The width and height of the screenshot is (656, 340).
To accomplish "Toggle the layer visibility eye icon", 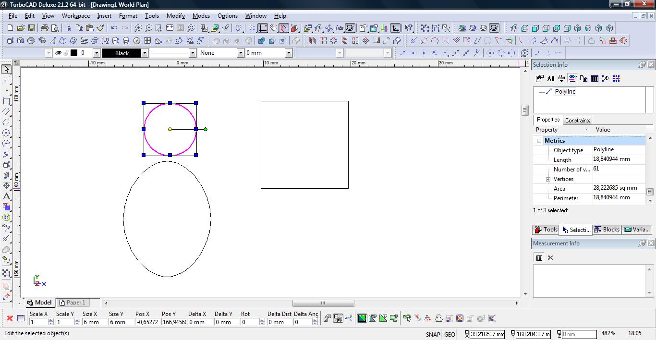I will pyautogui.click(x=58, y=53).
